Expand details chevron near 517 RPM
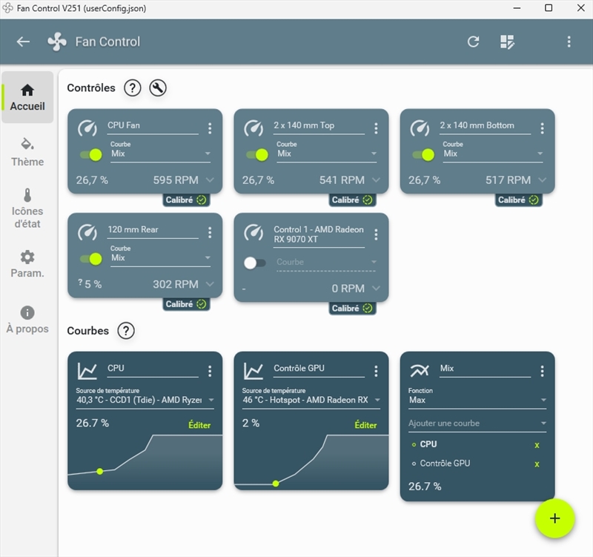 coord(543,180)
